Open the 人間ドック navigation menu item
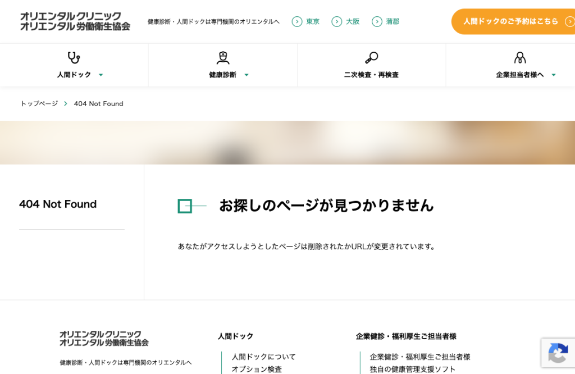 click(x=74, y=65)
